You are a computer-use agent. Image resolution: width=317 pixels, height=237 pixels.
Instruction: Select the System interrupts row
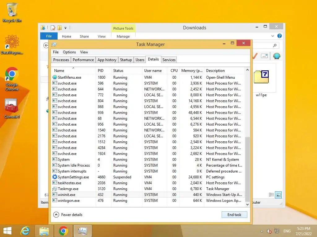[x=148, y=171]
